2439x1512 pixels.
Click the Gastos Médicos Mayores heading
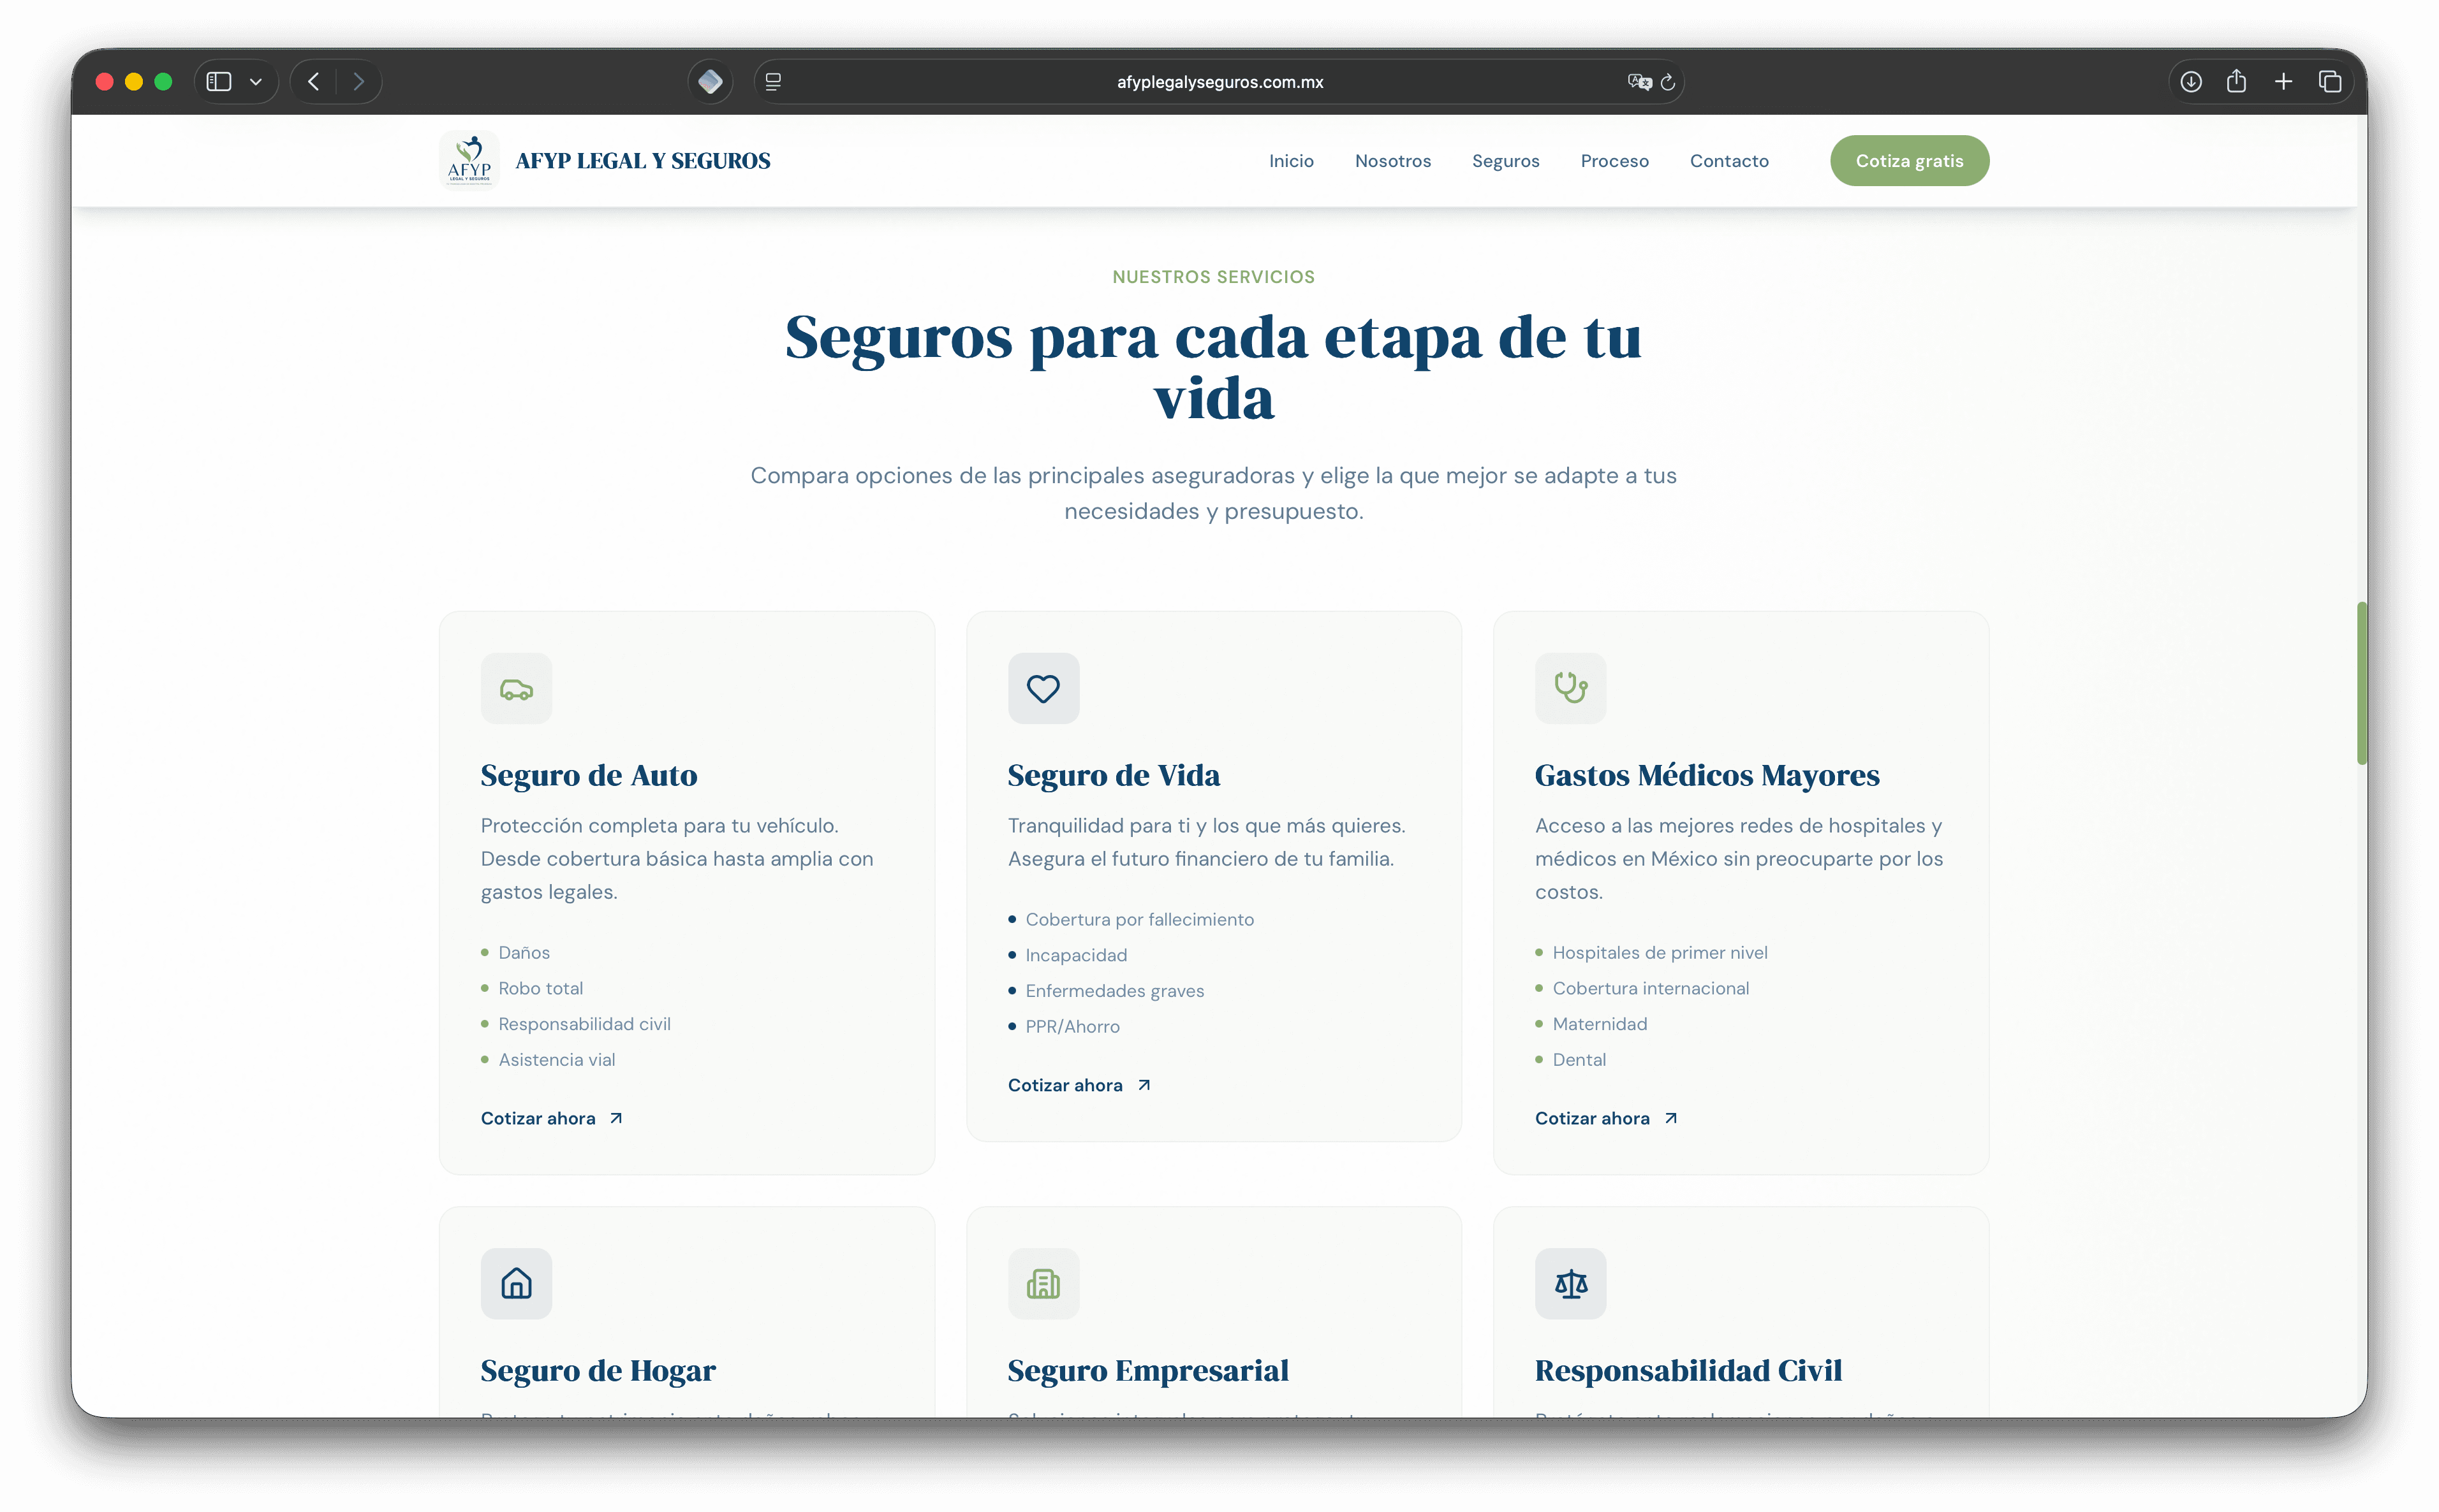coord(1707,775)
